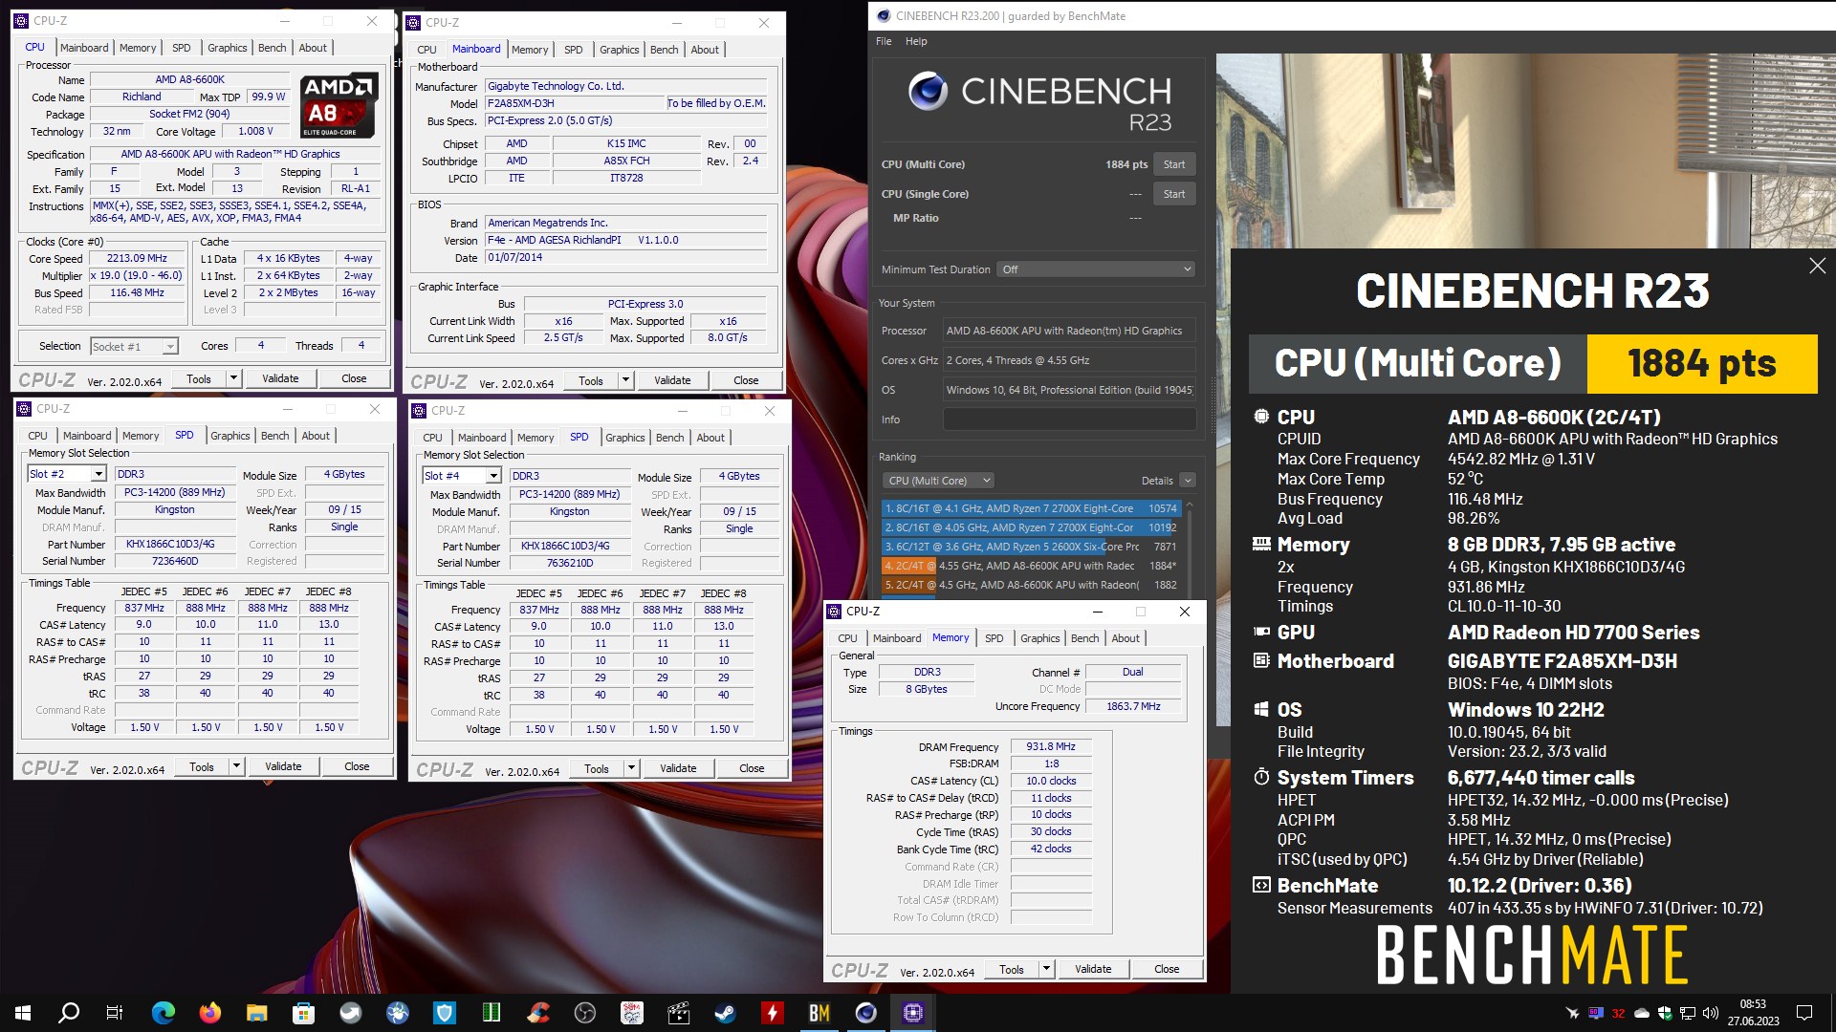
Task: Select the Ryzen 7 2700X 10192 ranking row
Action: [1031, 527]
